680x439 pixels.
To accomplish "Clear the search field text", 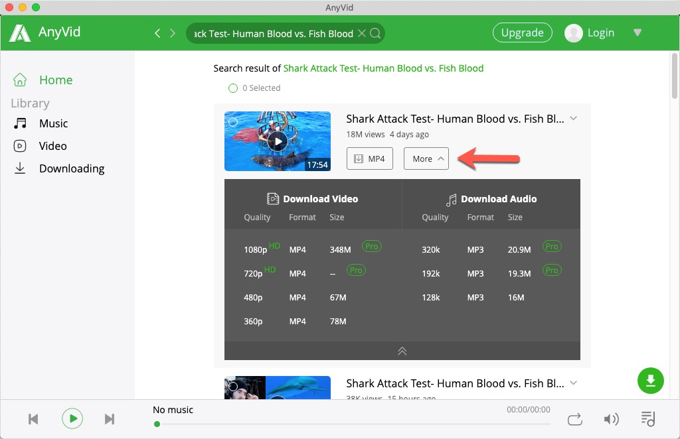I will (362, 33).
